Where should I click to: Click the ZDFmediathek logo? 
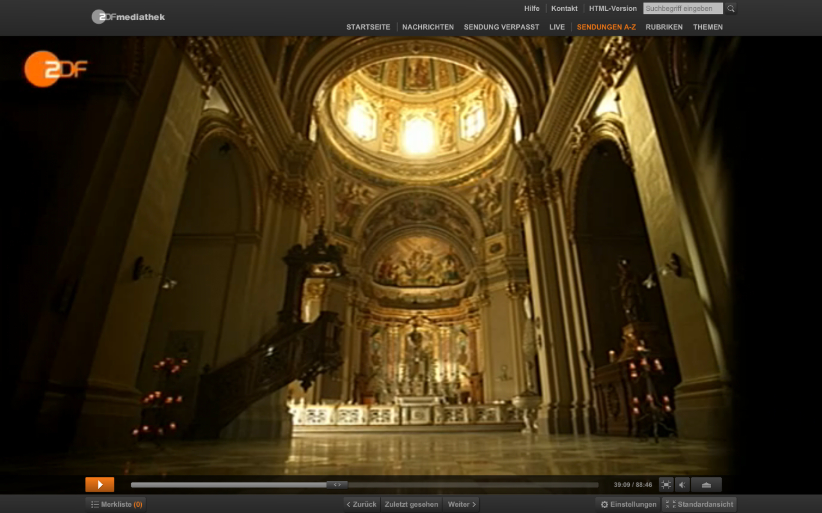coord(128,17)
